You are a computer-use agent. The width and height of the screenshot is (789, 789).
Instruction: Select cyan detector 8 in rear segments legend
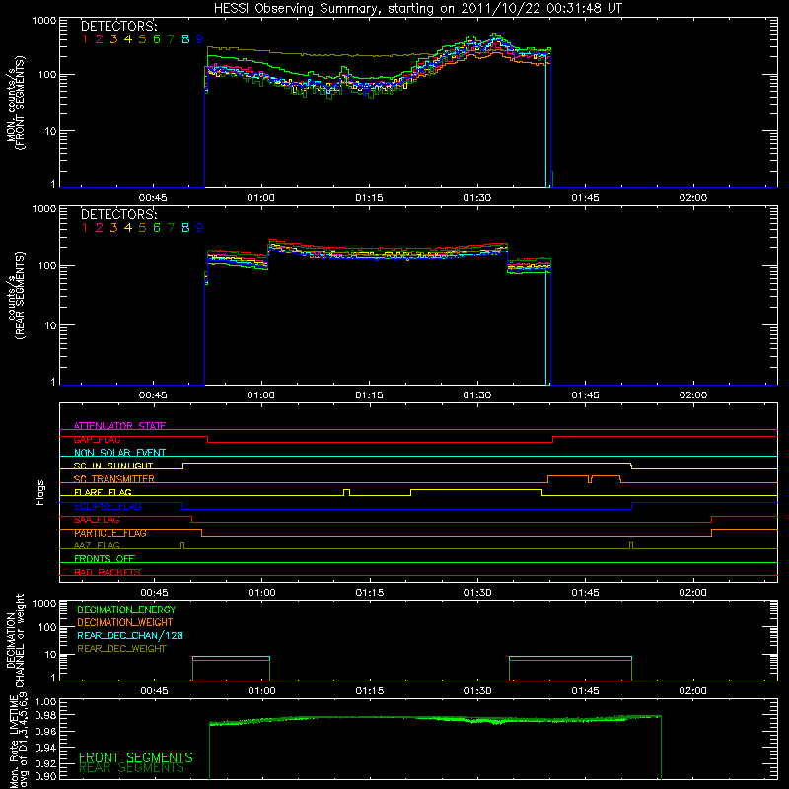[x=185, y=228]
